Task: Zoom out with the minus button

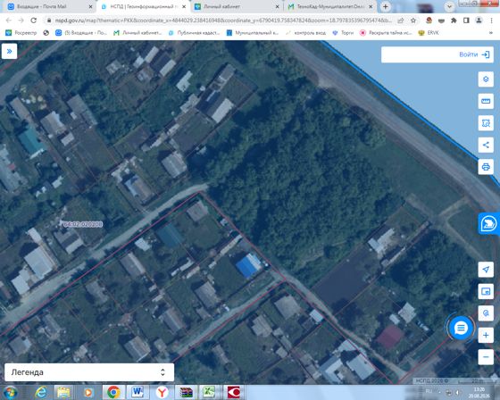Action: 486,357
